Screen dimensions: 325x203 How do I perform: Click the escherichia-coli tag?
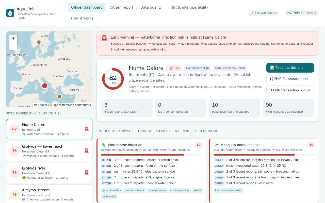tap(135, 191)
